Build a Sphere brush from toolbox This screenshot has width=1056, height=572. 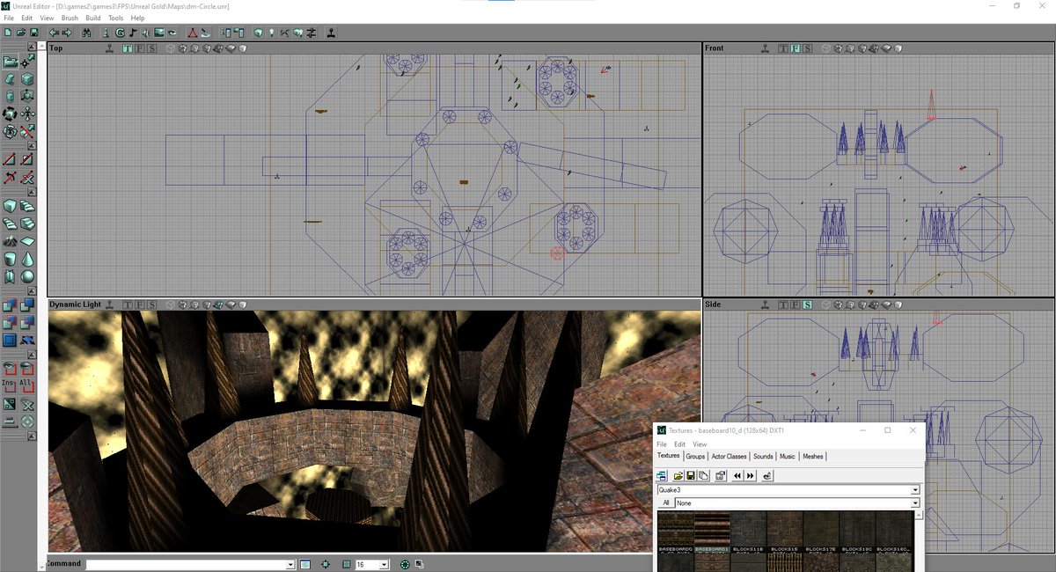(28, 277)
